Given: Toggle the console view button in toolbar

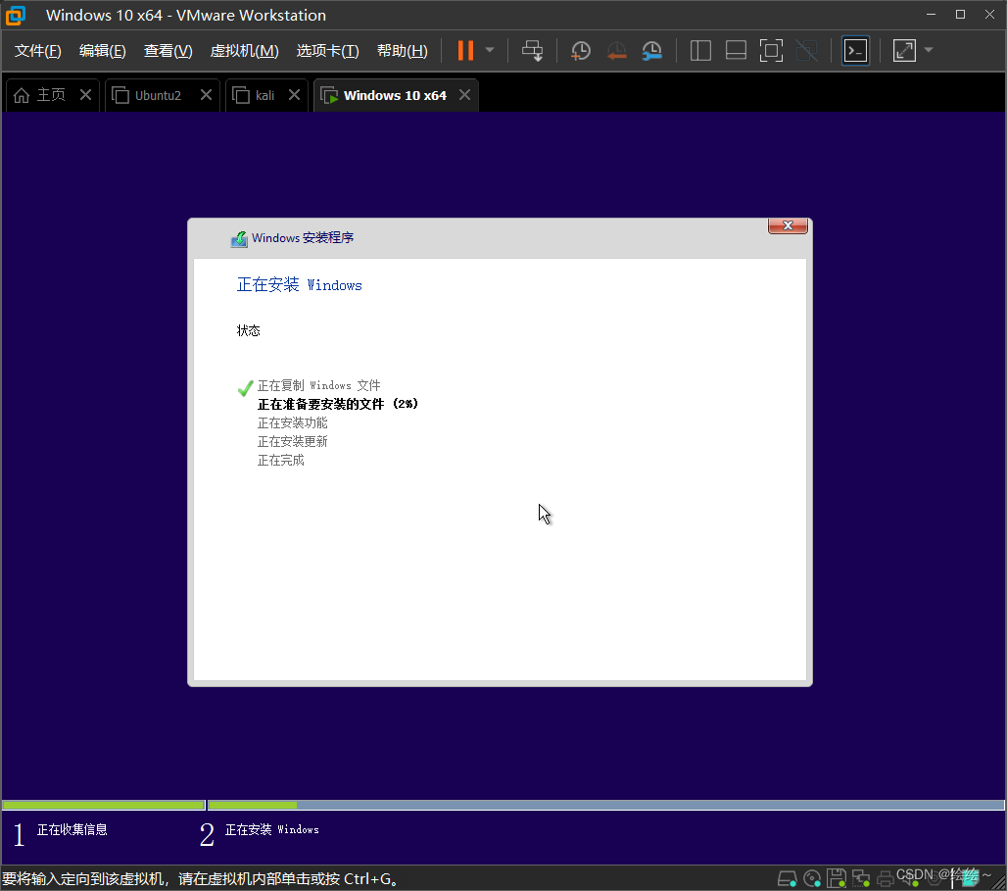Looking at the screenshot, I should 855,50.
